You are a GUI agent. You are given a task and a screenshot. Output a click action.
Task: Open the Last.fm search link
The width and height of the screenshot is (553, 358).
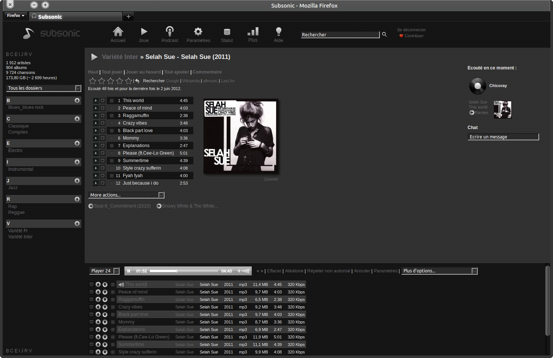point(228,81)
